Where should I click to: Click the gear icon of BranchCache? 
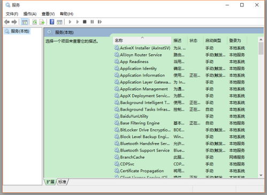pos(117,157)
